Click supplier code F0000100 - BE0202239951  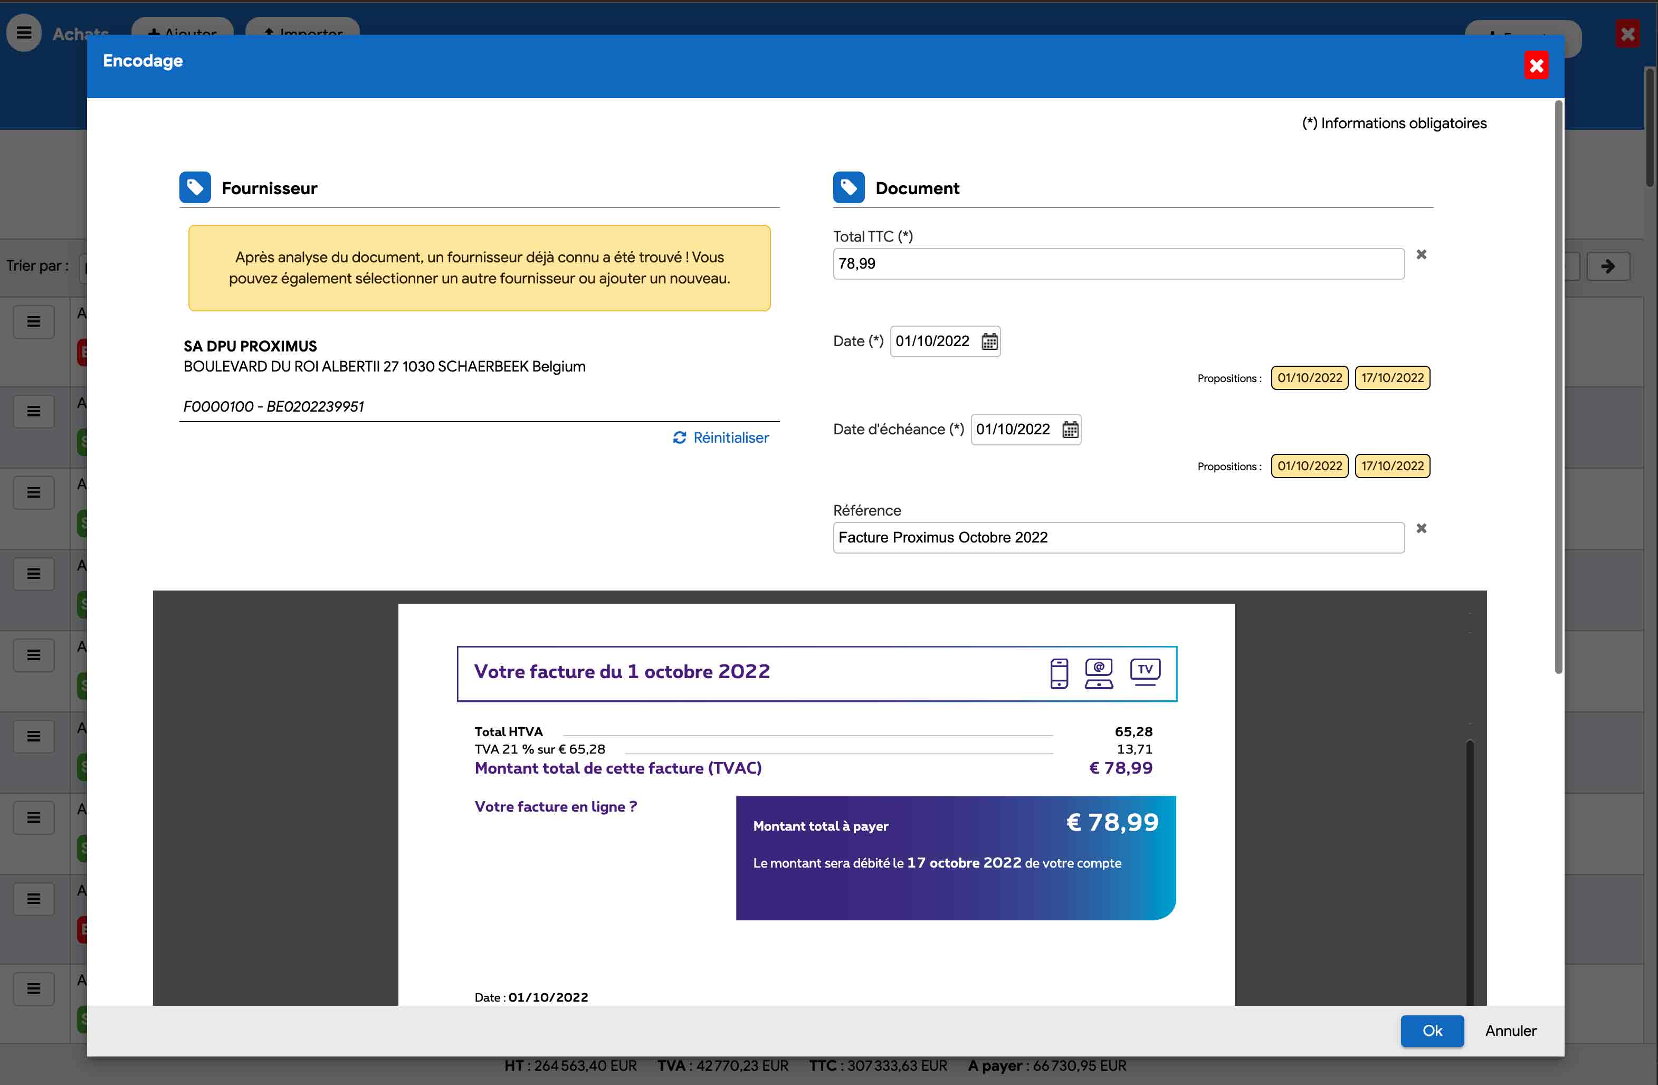point(274,406)
